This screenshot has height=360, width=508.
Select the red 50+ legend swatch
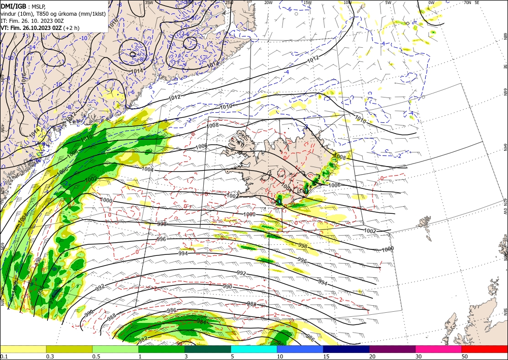(485, 349)
